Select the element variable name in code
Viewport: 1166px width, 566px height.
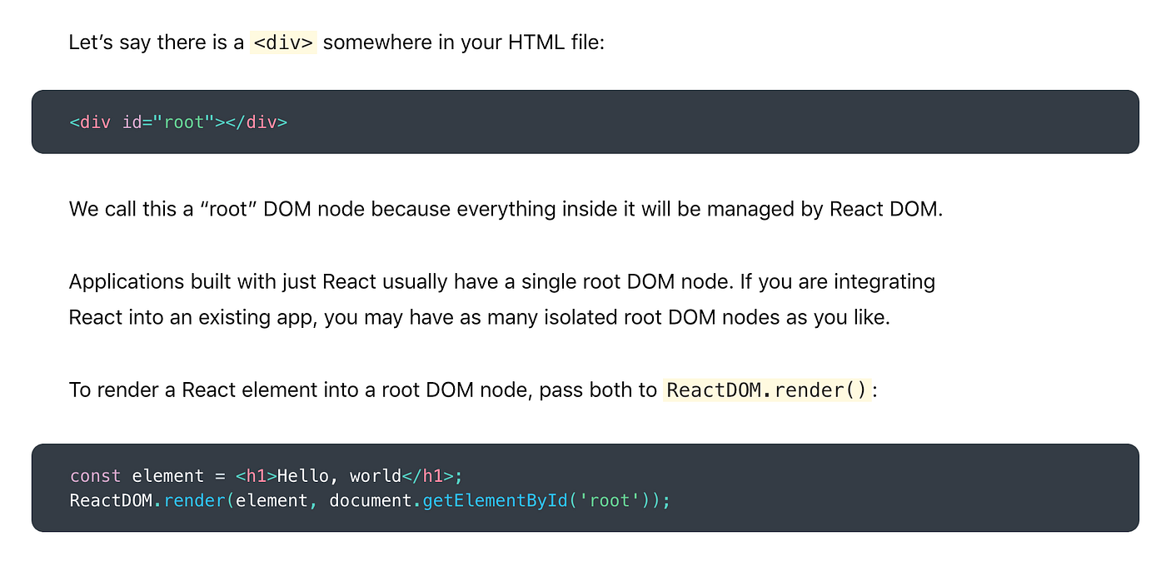pyautogui.click(x=167, y=475)
